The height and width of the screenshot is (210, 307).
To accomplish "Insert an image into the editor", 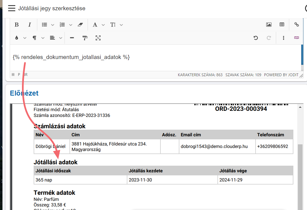I will click(269, 25).
